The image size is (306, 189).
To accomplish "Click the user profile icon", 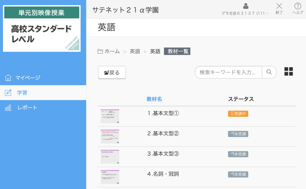I will 246,6.
